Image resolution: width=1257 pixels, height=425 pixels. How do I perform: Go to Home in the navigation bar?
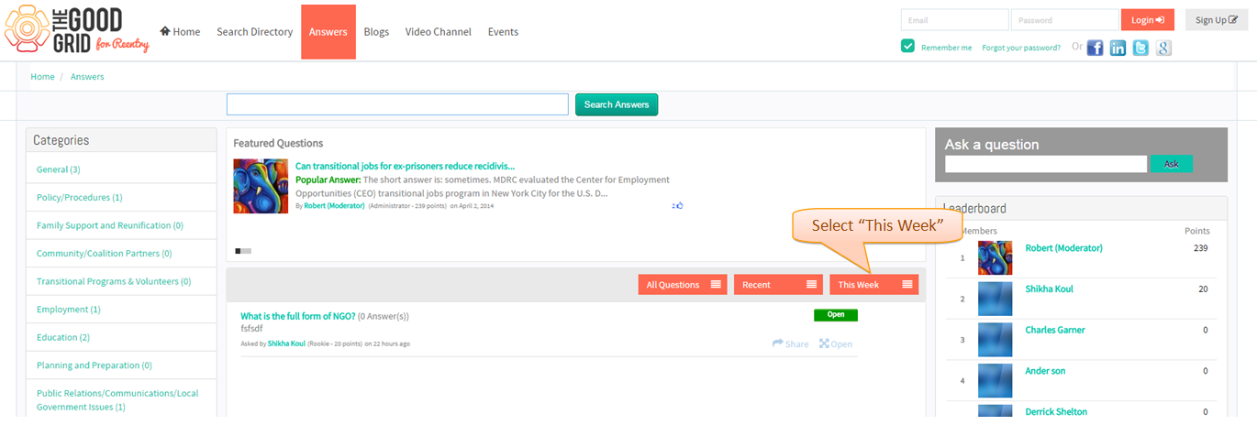pos(180,31)
